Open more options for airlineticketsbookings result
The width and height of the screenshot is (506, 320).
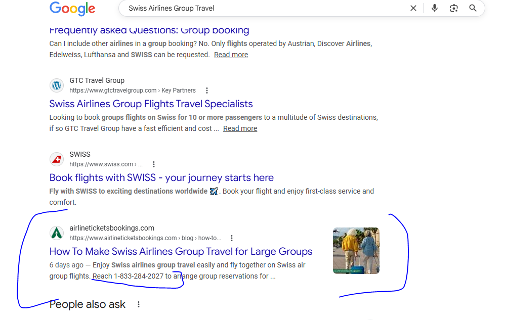(x=232, y=238)
